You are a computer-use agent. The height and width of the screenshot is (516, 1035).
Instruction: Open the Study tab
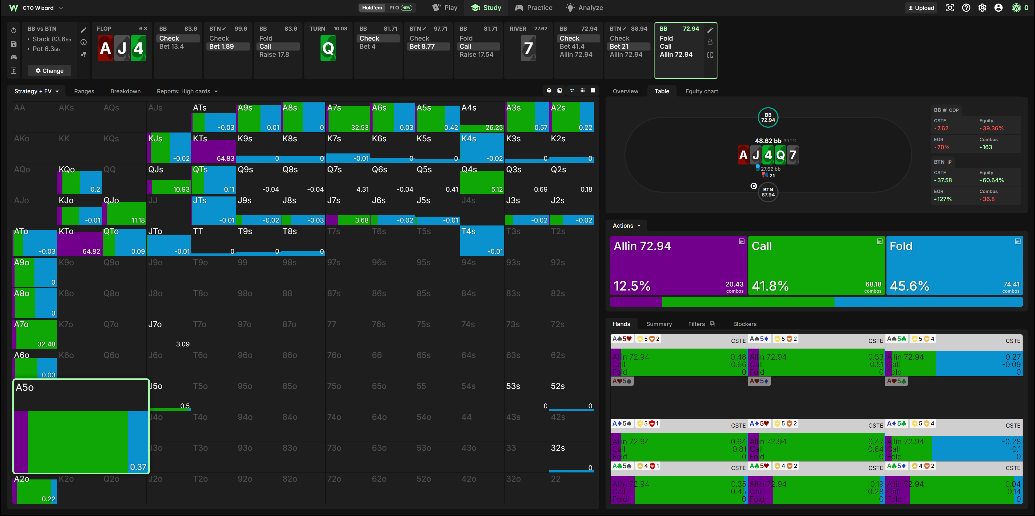coord(486,8)
